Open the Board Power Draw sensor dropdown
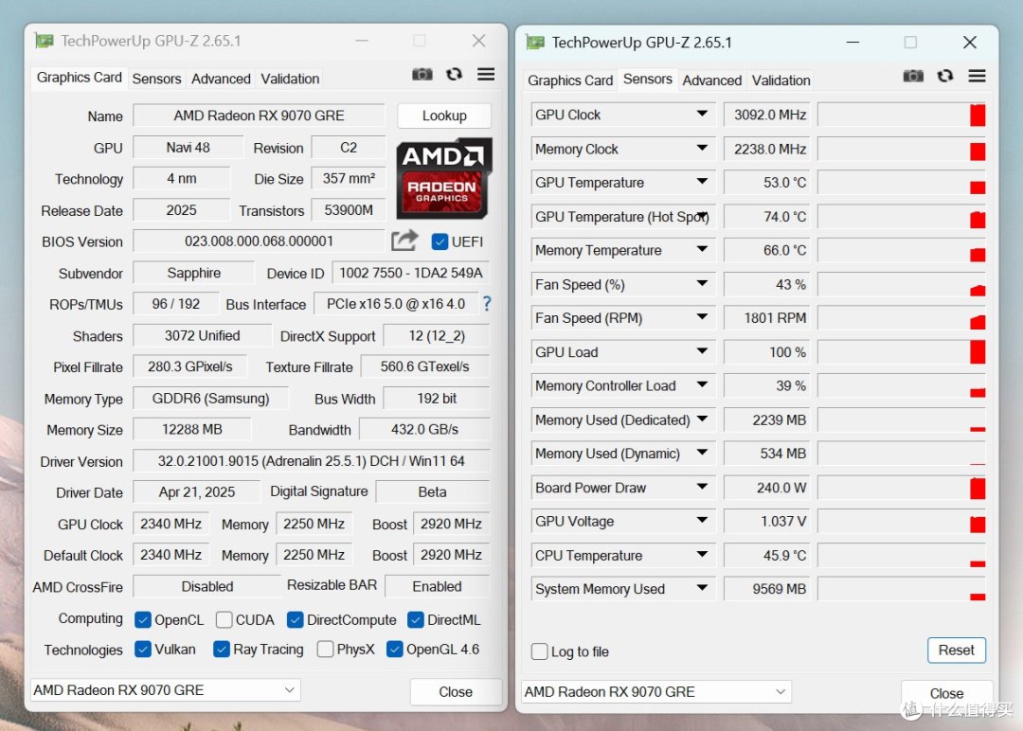Screen dimensions: 1023x731 pyautogui.click(x=702, y=487)
